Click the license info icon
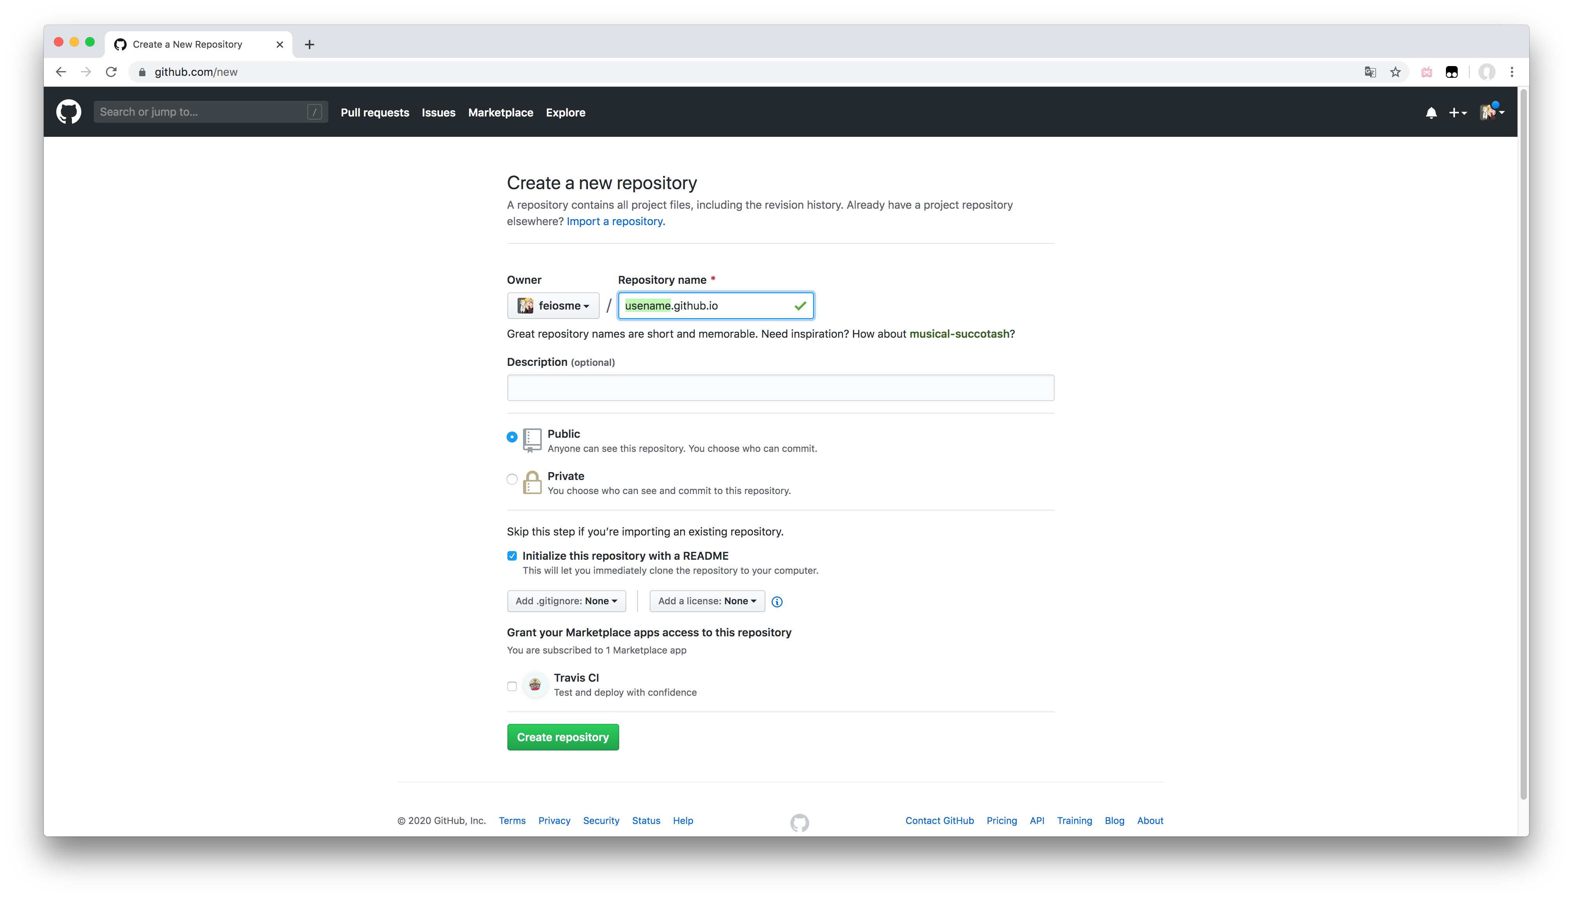The width and height of the screenshot is (1573, 899). point(777,602)
